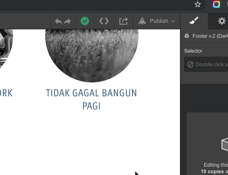Image resolution: width=228 pixels, height=175 pixels.
Task: Click the Publish rocket button
Action: (x=157, y=21)
